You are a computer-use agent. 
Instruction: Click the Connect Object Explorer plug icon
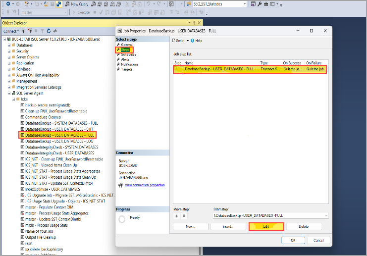click(23, 31)
